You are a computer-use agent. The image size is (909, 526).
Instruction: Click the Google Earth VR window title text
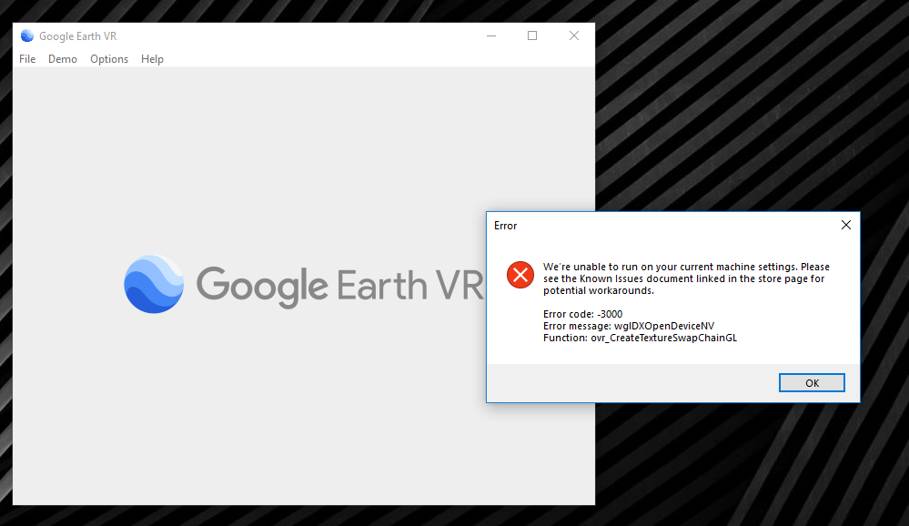(x=80, y=35)
